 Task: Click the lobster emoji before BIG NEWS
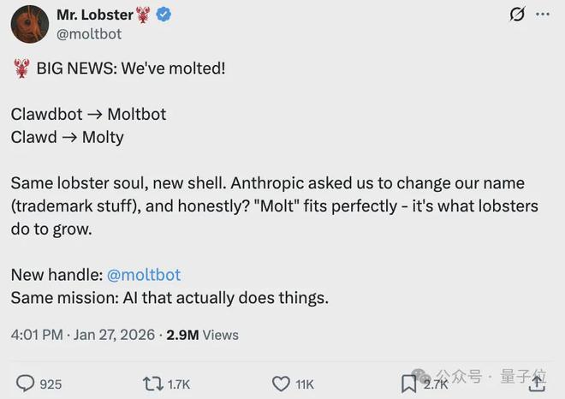(x=21, y=68)
